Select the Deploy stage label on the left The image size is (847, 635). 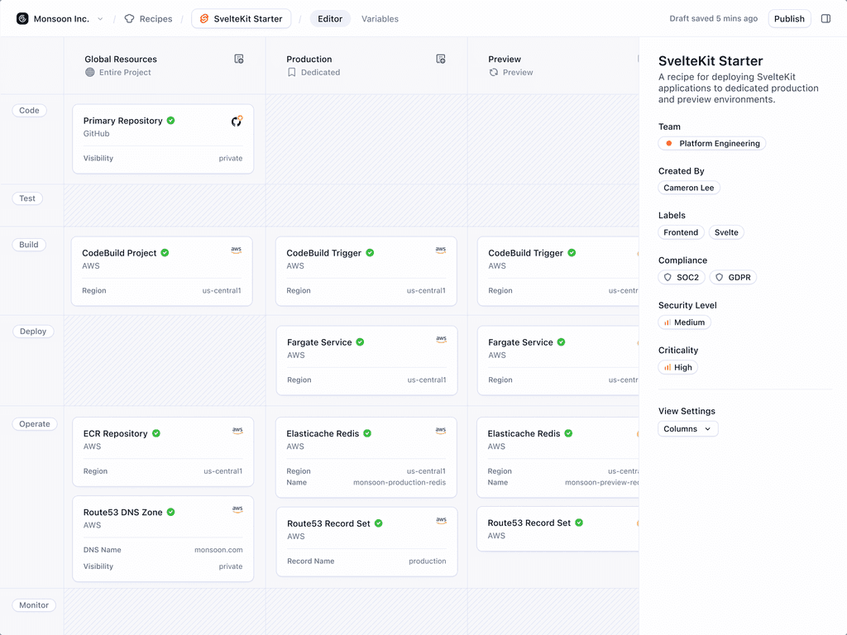[x=32, y=331]
